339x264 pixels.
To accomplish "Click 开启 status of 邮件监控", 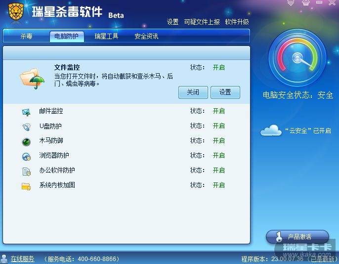I will tap(219, 111).
